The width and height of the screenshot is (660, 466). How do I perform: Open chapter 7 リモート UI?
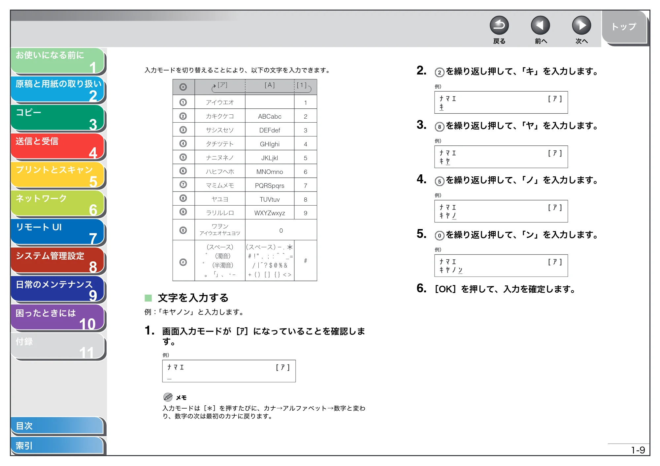58,232
